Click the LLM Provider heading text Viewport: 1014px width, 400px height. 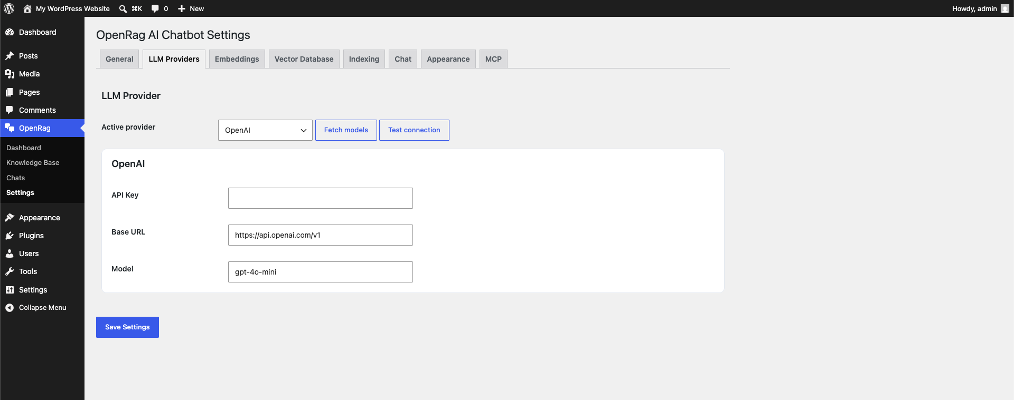point(131,96)
